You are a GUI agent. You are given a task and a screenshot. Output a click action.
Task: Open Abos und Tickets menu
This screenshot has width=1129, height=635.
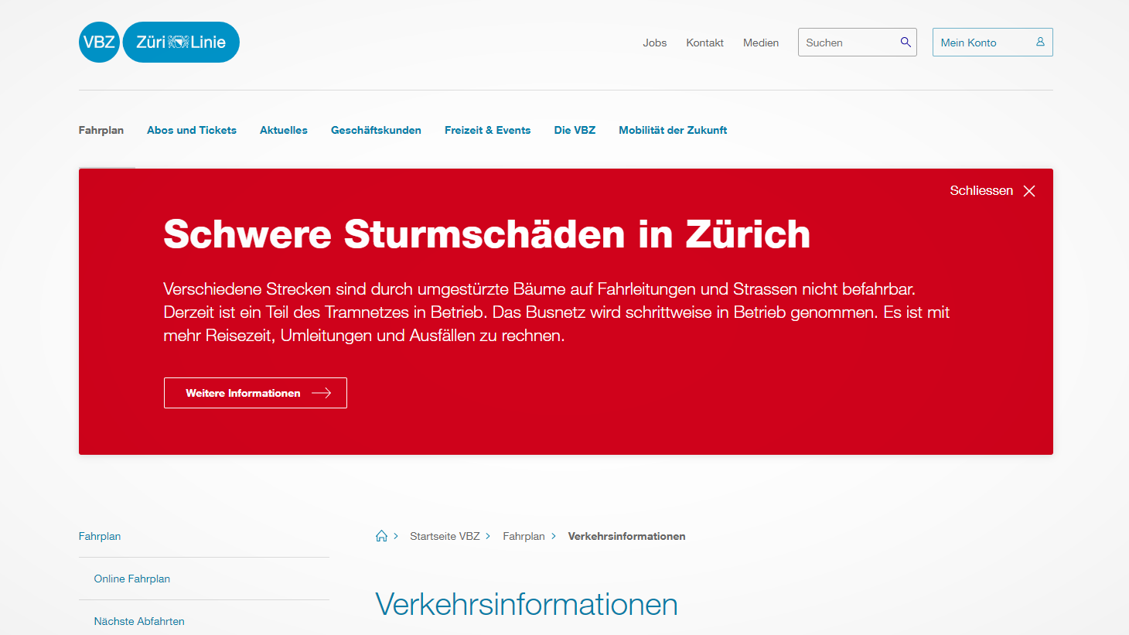point(192,130)
